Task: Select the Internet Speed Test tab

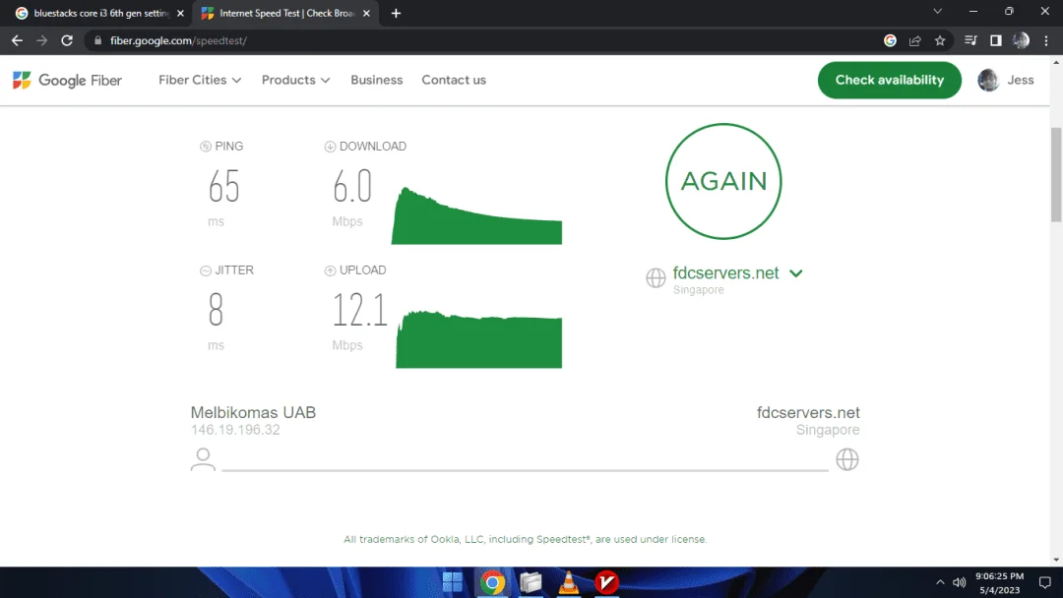Action: coord(286,13)
